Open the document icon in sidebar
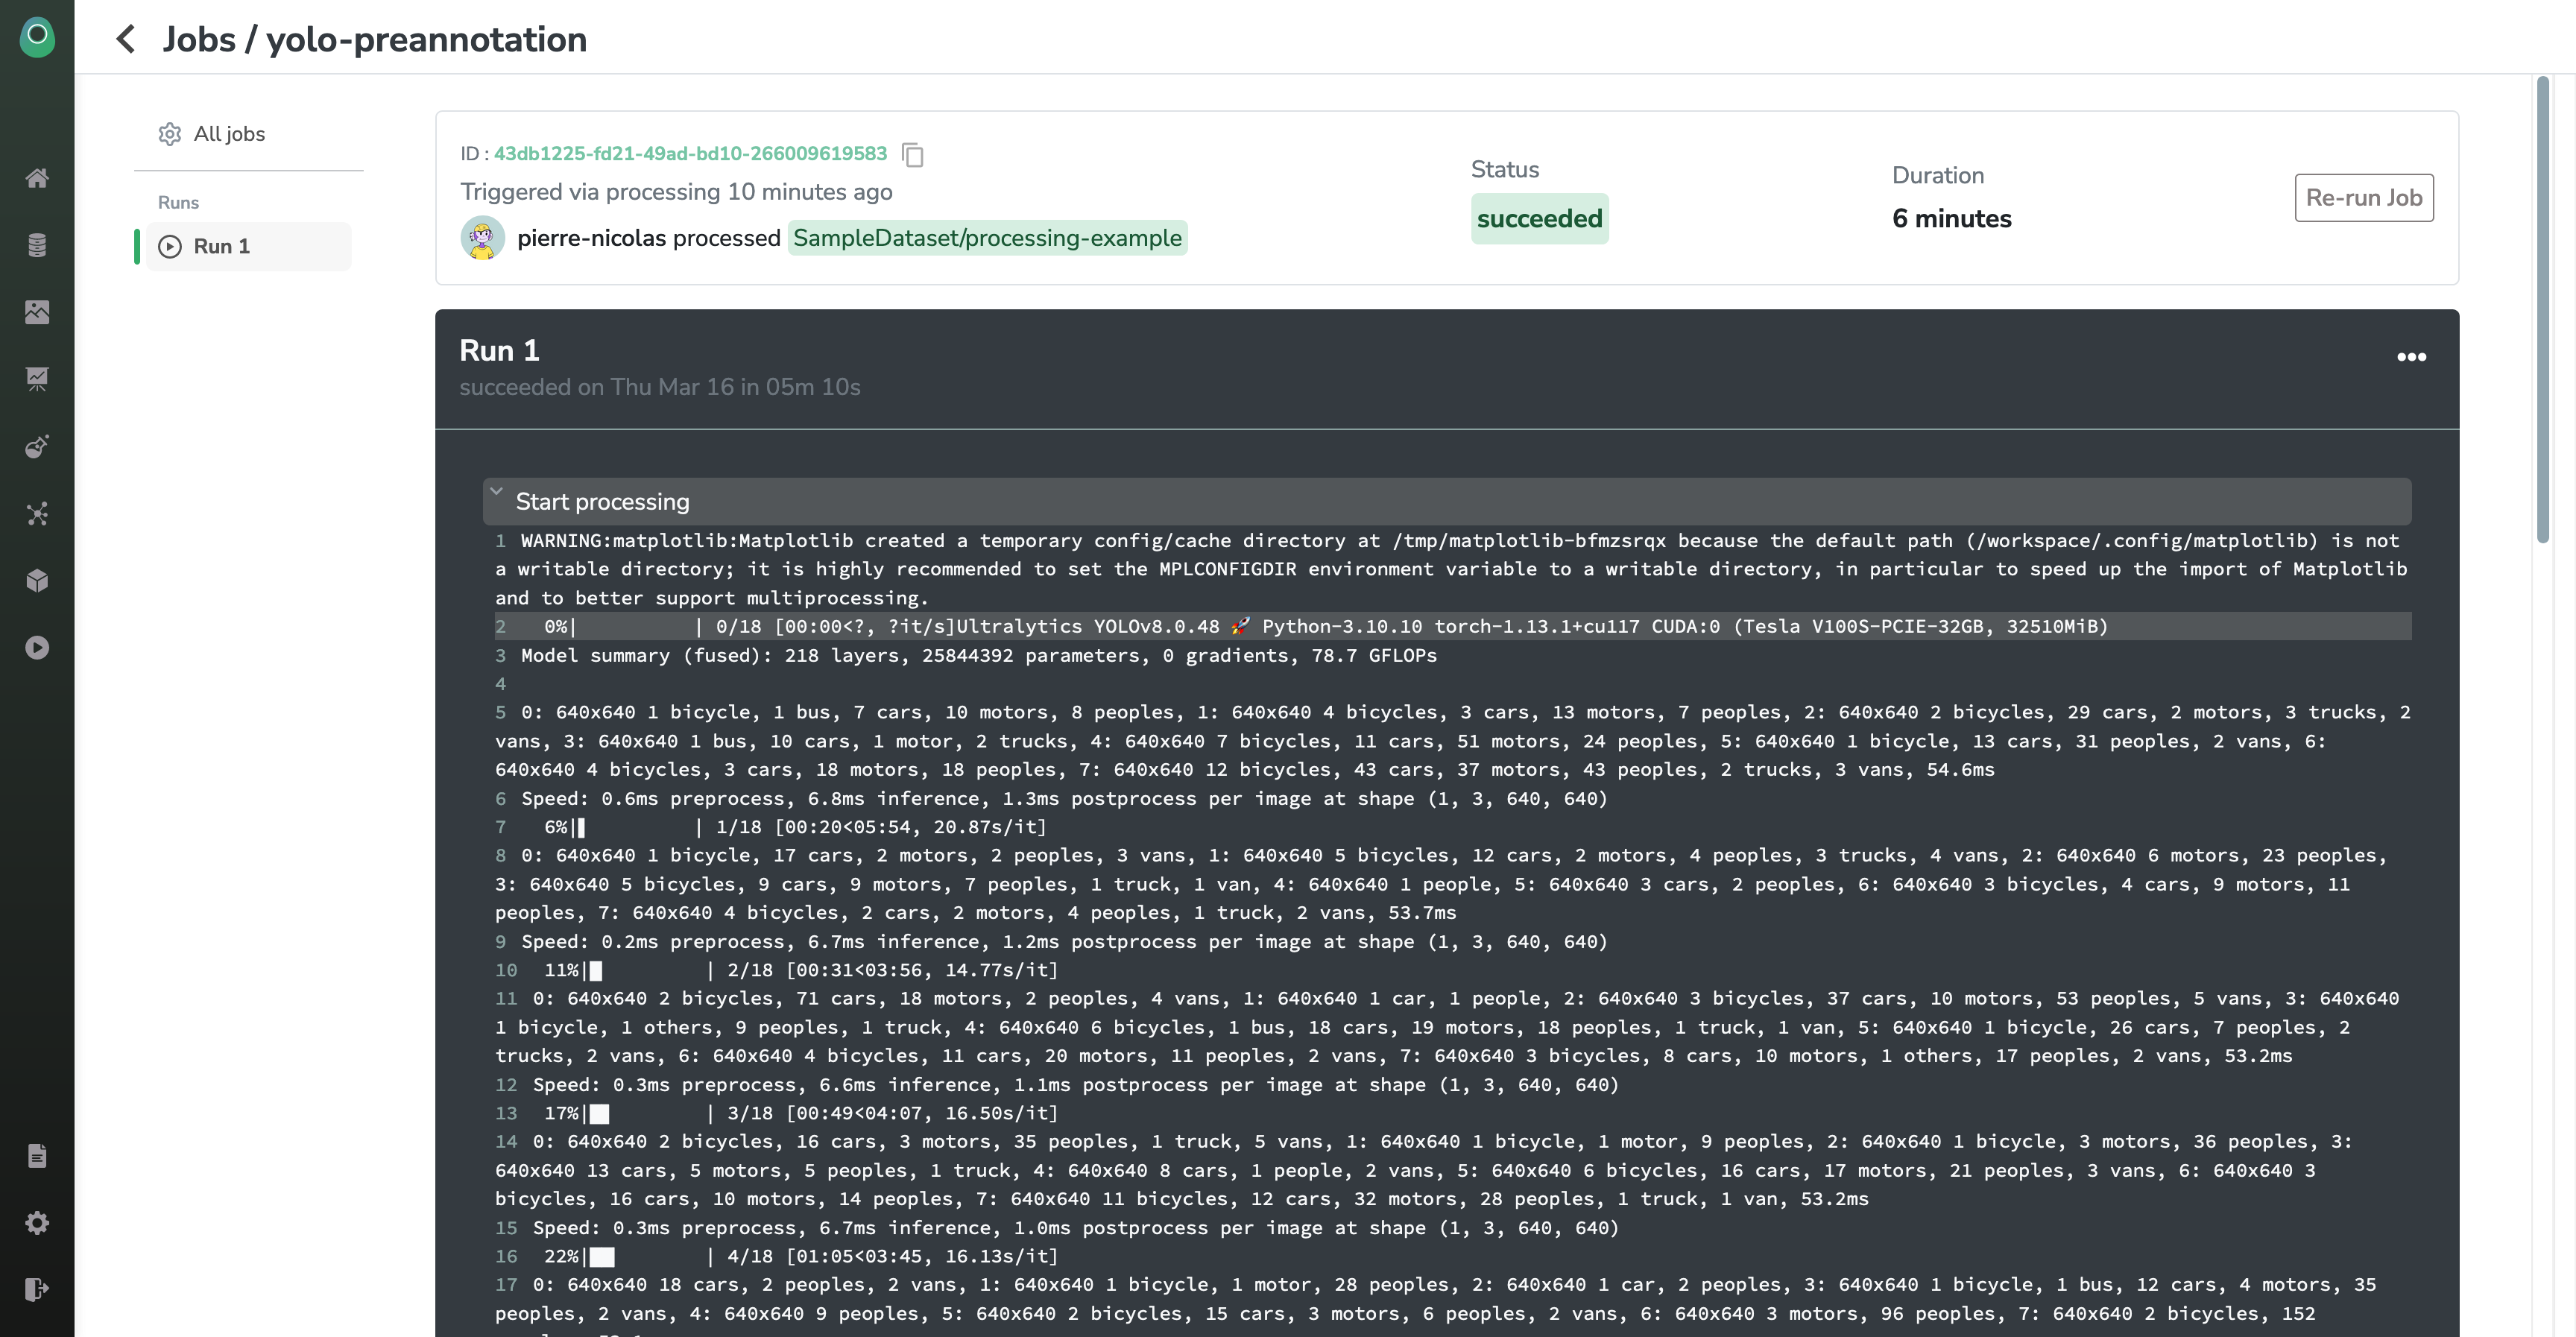 click(x=37, y=1156)
